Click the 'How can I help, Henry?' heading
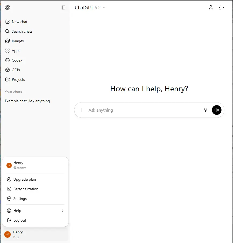Viewport: 233px width, 243px height. click(149, 89)
